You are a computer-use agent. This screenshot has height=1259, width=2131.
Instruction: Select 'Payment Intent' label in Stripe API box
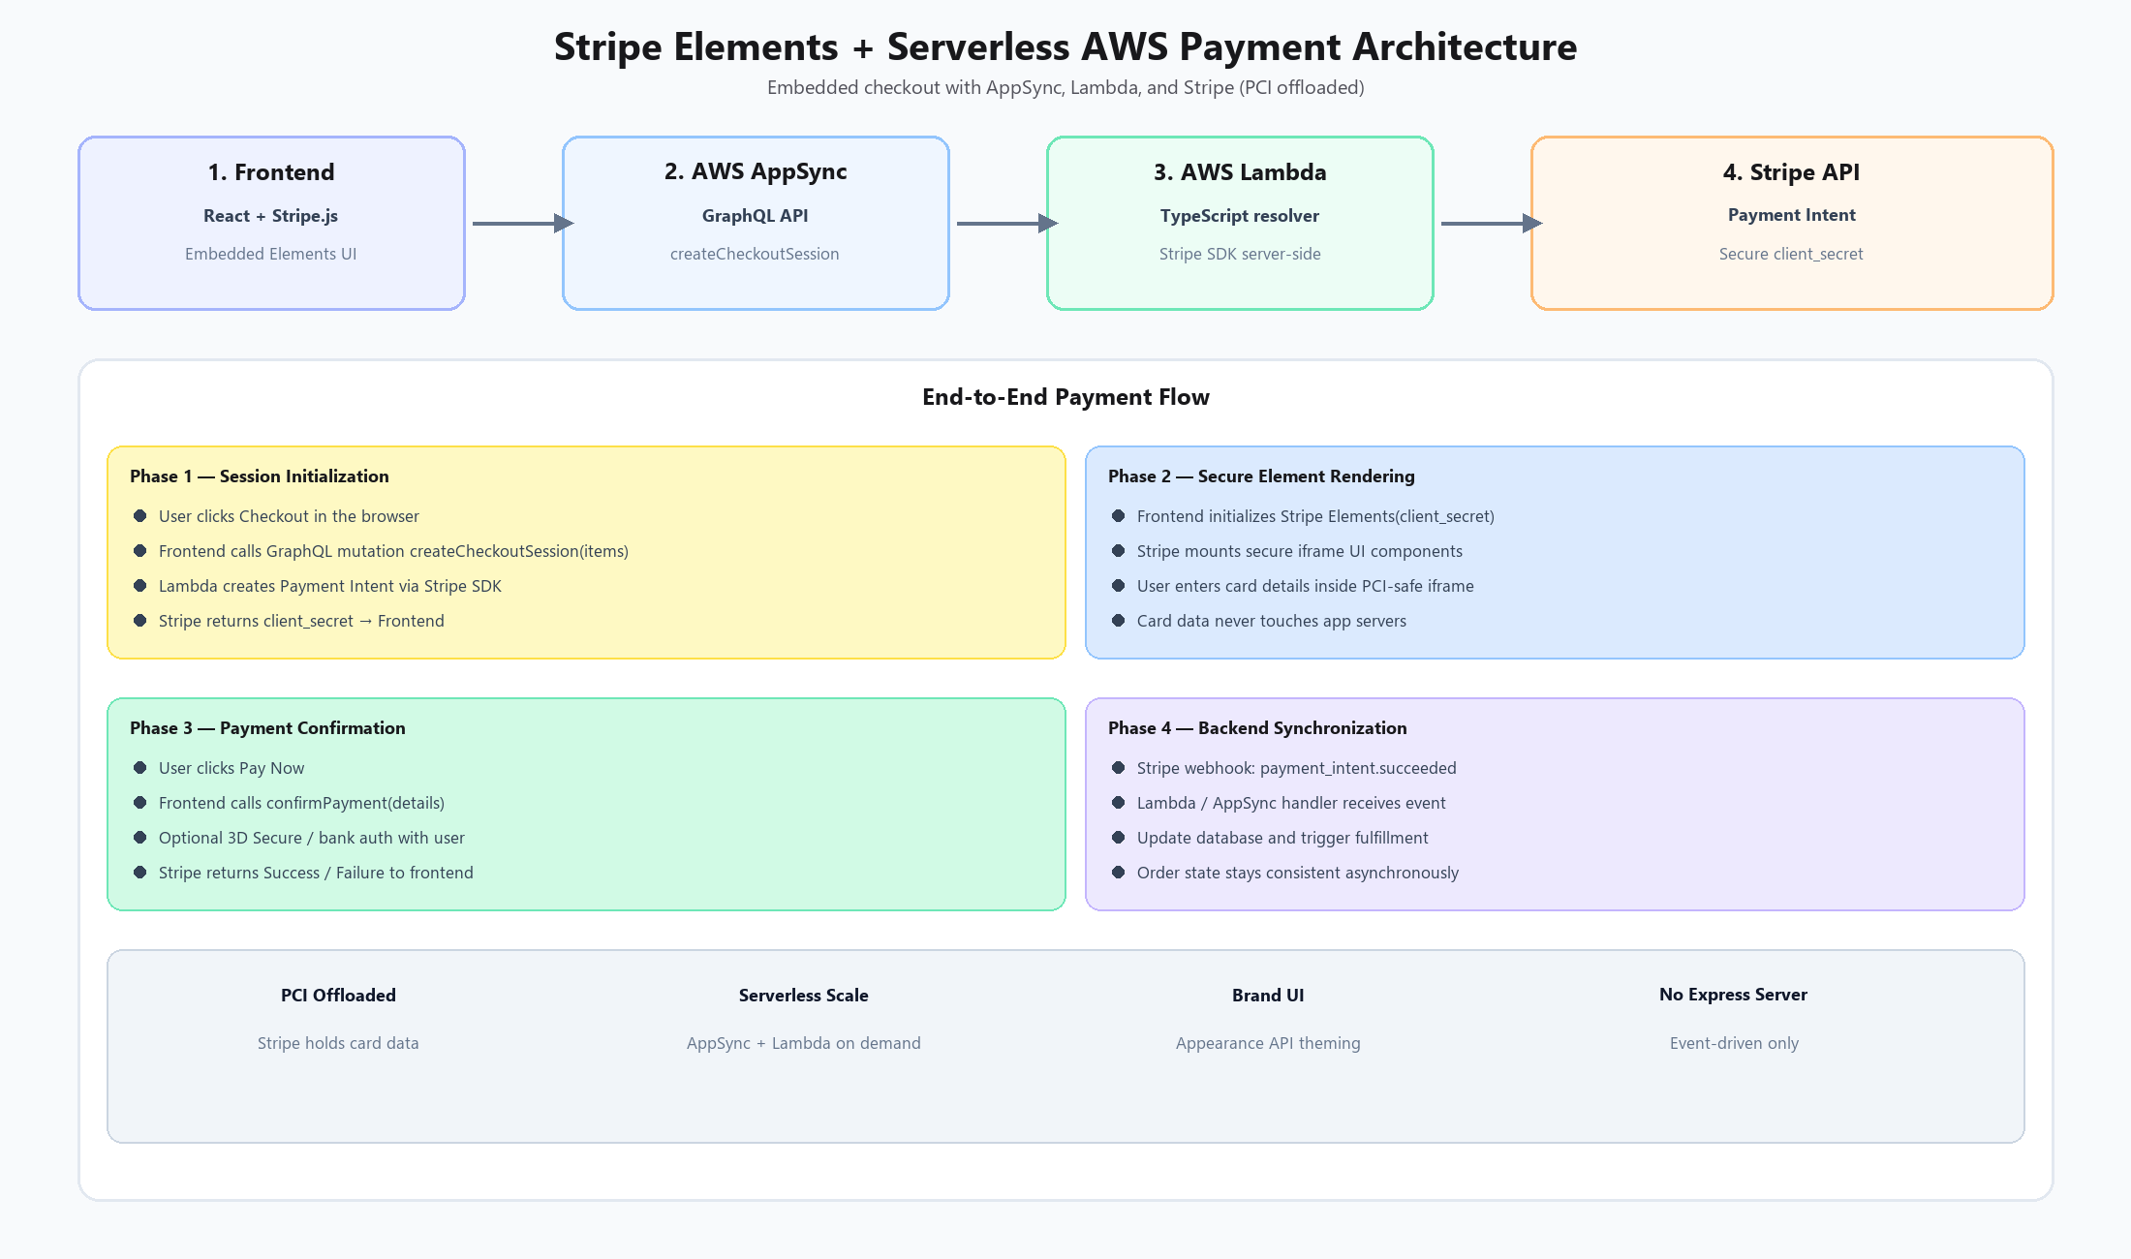click(1791, 215)
